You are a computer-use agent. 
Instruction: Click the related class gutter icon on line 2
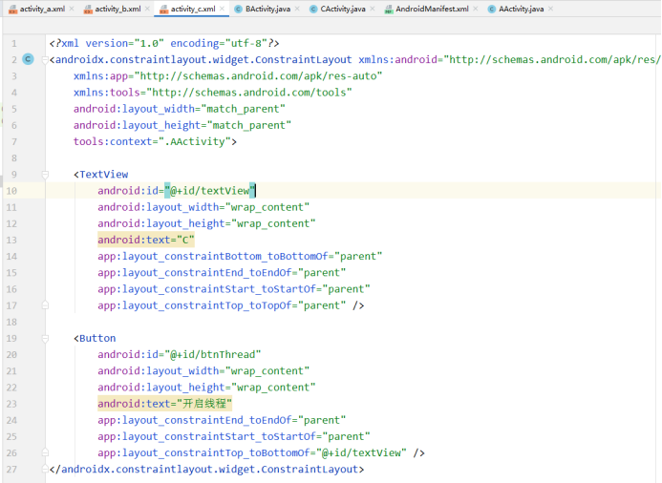(x=28, y=59)
